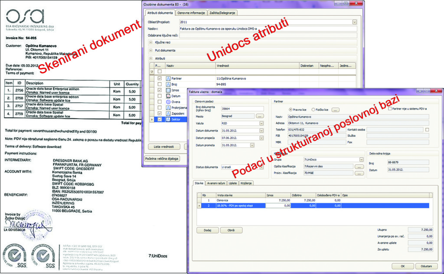Open the Uplate tab
444x274 pixels.
[x=233, y=183]
